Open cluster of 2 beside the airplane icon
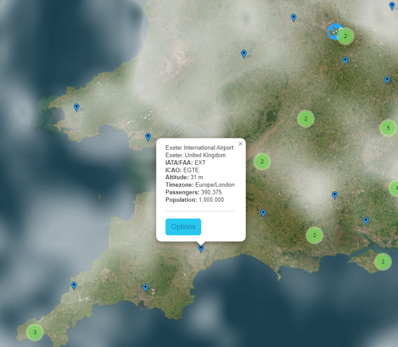The image size is (398, 347). [345, 36]
